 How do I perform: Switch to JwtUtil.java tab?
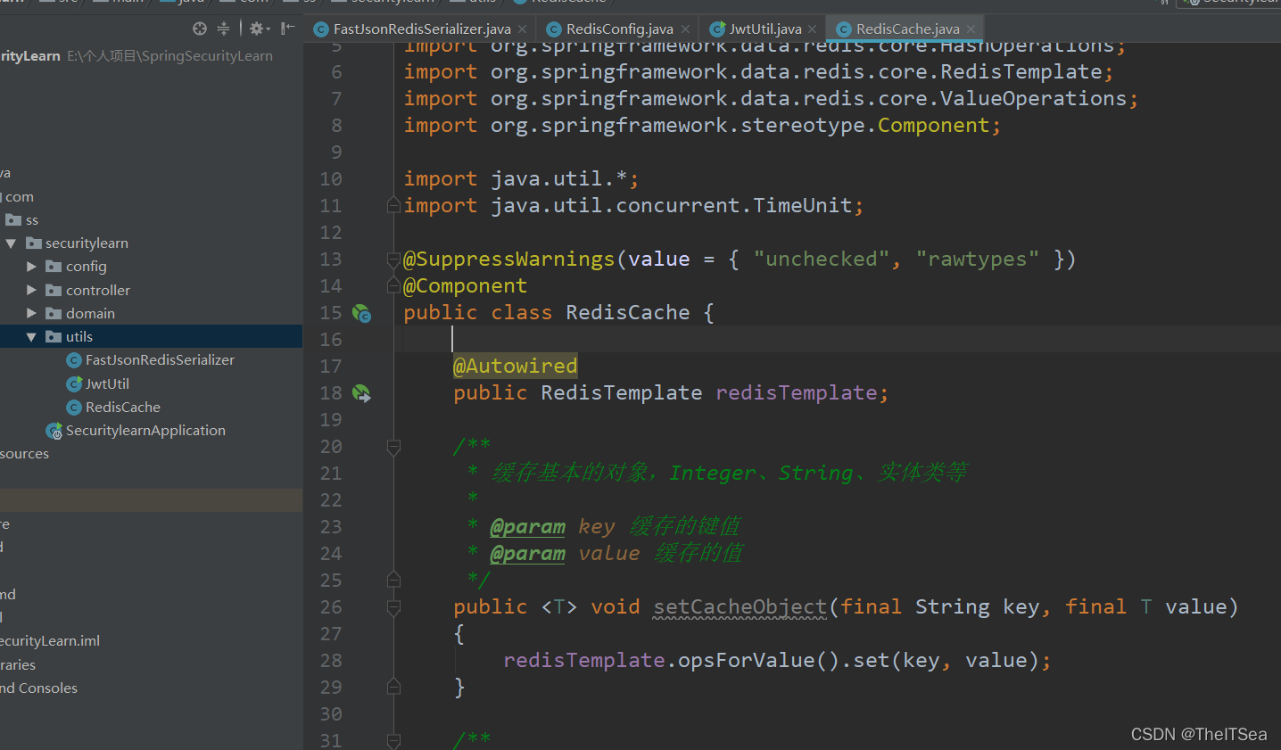pos(763,29)
